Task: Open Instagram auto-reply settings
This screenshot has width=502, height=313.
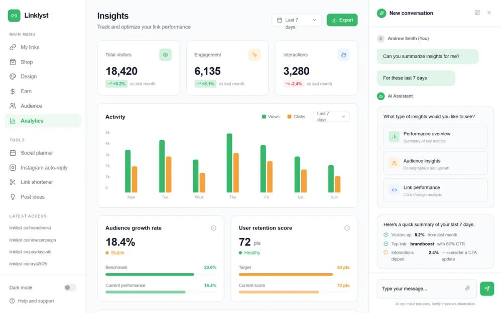Action: [44, 167]
